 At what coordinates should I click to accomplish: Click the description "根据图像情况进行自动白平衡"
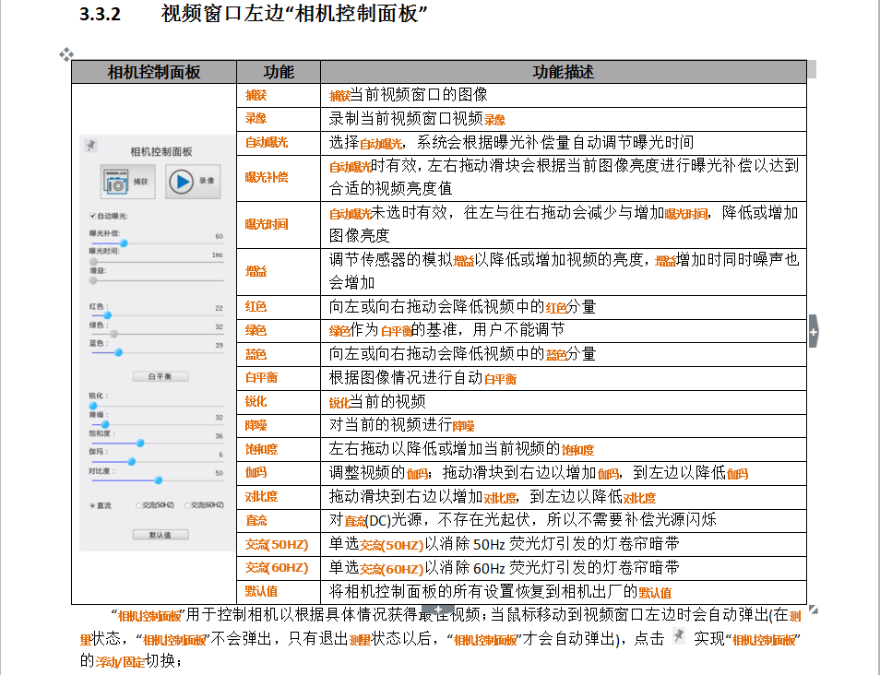click(x=422, y=378)
